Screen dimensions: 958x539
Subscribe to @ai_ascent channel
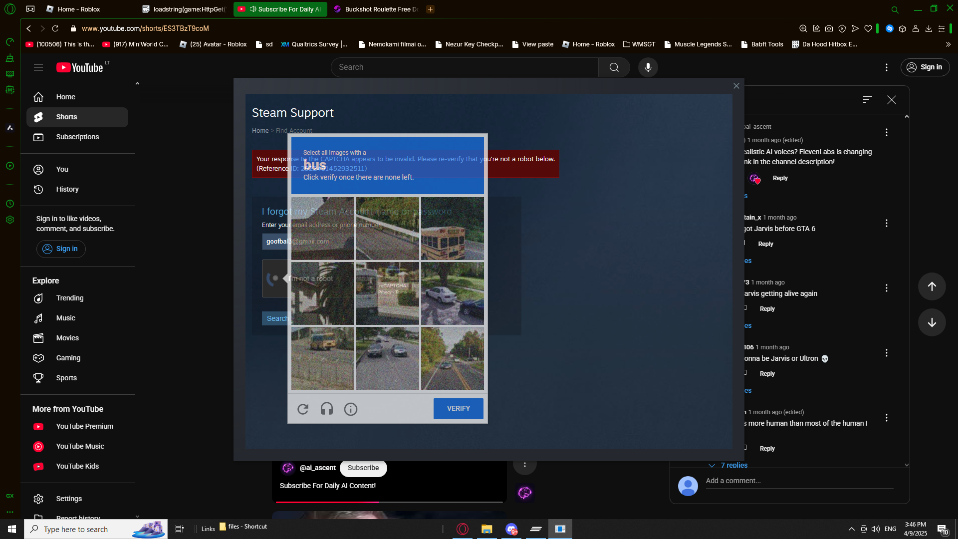point(363,468)
